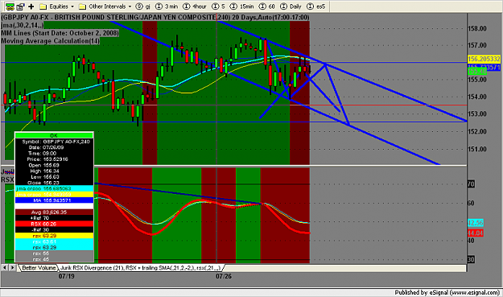Click the green 155.15 price tag
This screenshot has width=503, height=297.
click(477, 71)
